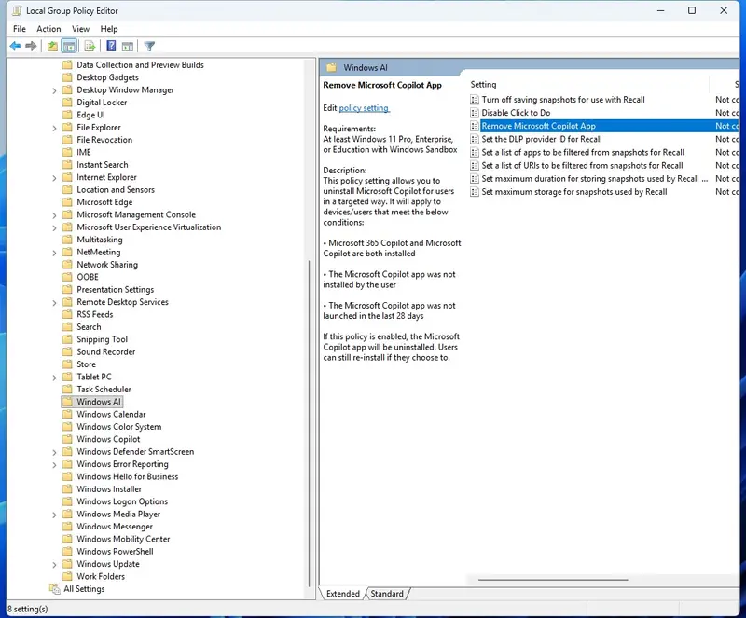Click the Store folder icon in tree
This screenshot has width=746, height=618.
pos(67,364)
